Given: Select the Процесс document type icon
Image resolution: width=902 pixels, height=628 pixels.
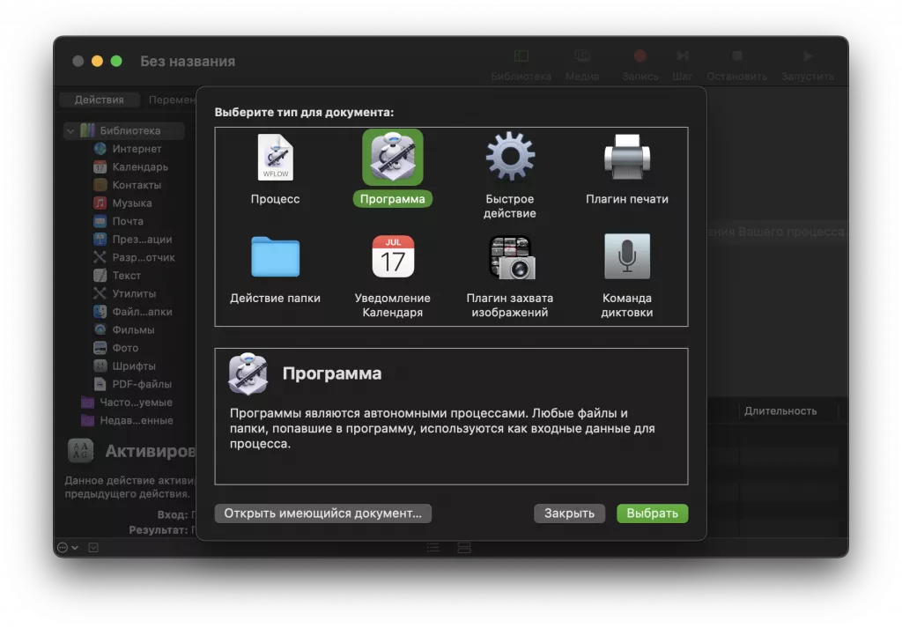Looking at the screenshot, I should click(275, 159).
